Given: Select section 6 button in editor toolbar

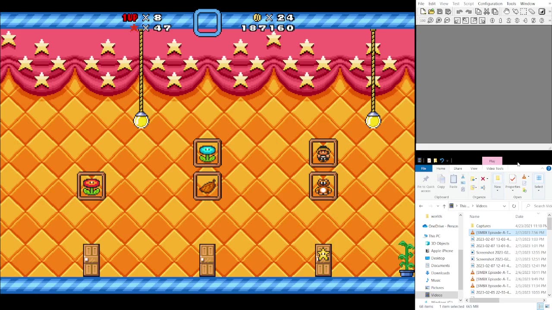Looking at the screenshot, I should click(542, 20).
